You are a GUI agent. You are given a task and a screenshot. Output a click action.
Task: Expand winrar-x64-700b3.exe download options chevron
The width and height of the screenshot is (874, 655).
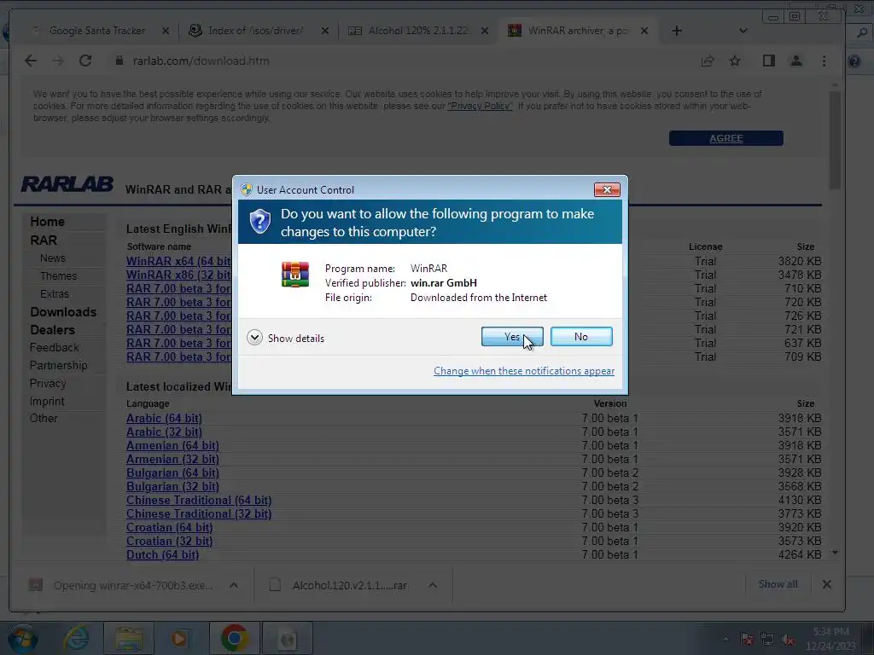(234, 585)
